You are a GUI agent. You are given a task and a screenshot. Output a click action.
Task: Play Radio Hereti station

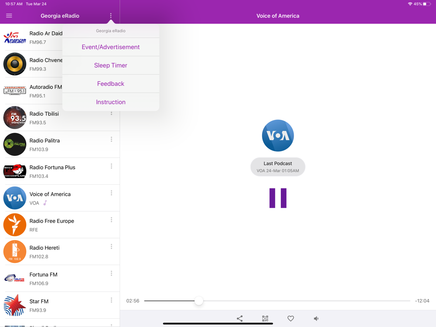pos(60,252)
